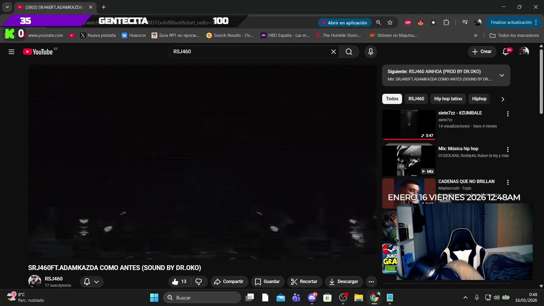Viewport: 544px width, 306px height.
Task: Close the SRJ460FT.ADAMKAZDA browser tab
Action: (x=91, y=7)
